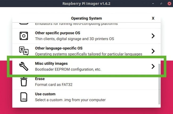The width and height of the screenshot is (173, 114).
Task: Close the Operating System dialog with X
Action: (153, 18)
